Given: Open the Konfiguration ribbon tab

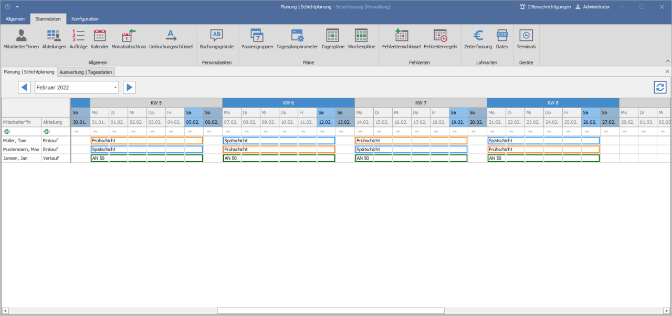Looking at the screenshot, I should point(85,19).
